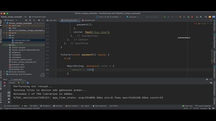Click collapse all icon in Project panel
Image resolution: width=216 pixels, height=121 pixels.
pyautogui.click(x=34, y=20)
